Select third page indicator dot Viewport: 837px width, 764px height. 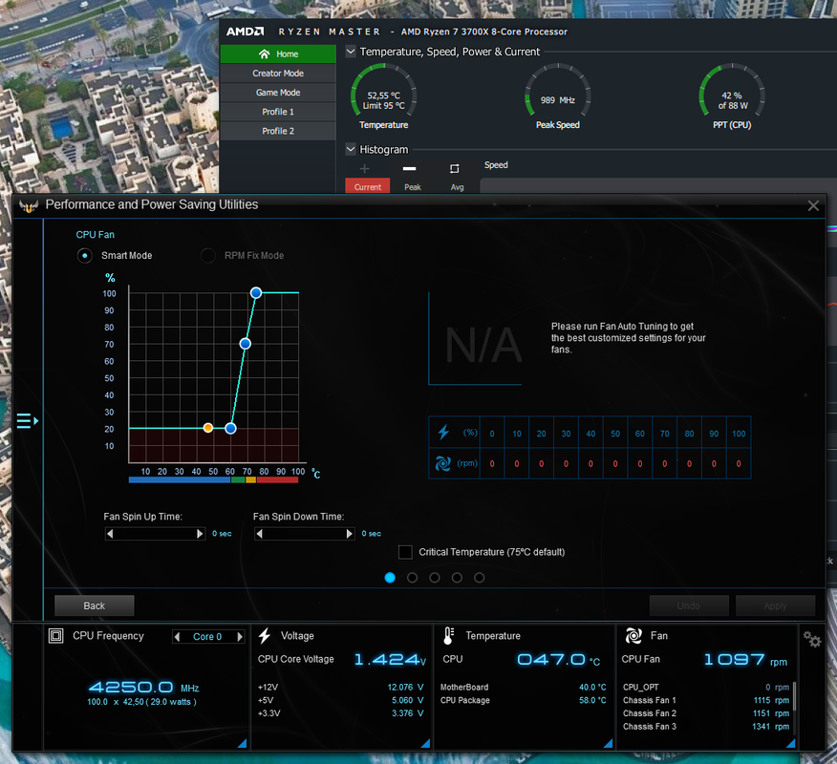(x=435, y=577)
